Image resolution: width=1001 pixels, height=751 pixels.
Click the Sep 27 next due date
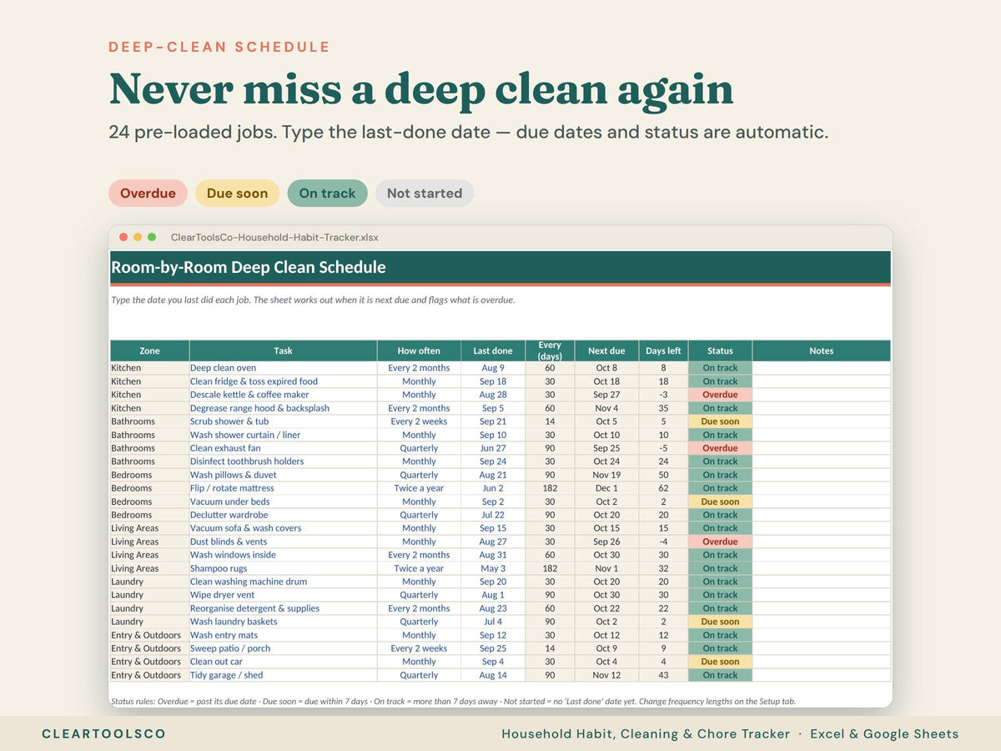click(606, 395)
